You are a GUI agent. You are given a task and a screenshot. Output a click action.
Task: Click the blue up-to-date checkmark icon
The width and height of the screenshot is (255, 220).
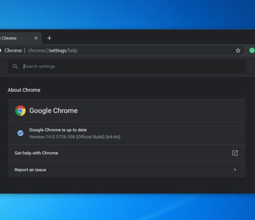click(x=21, y=133)
